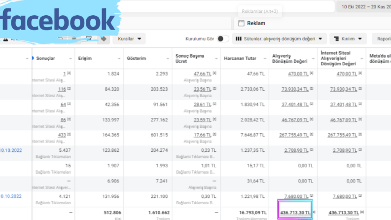
Task: Open campaign link ending 0.10.2022 with 4.121 results
Action: pyautogui.click(x=11, y=196)
